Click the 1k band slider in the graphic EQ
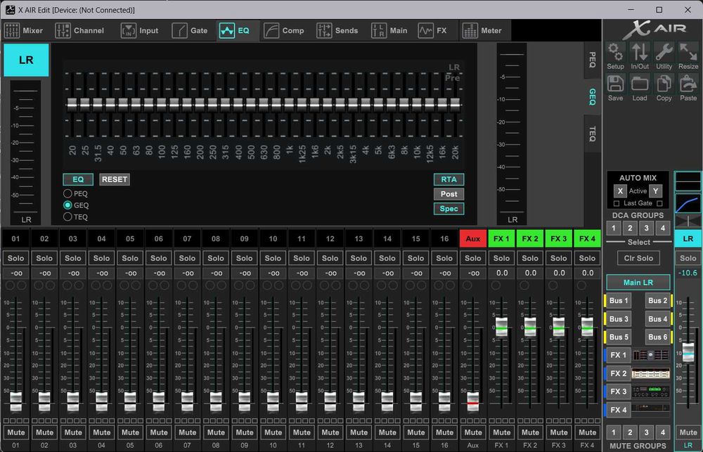 tap(289, 104)
